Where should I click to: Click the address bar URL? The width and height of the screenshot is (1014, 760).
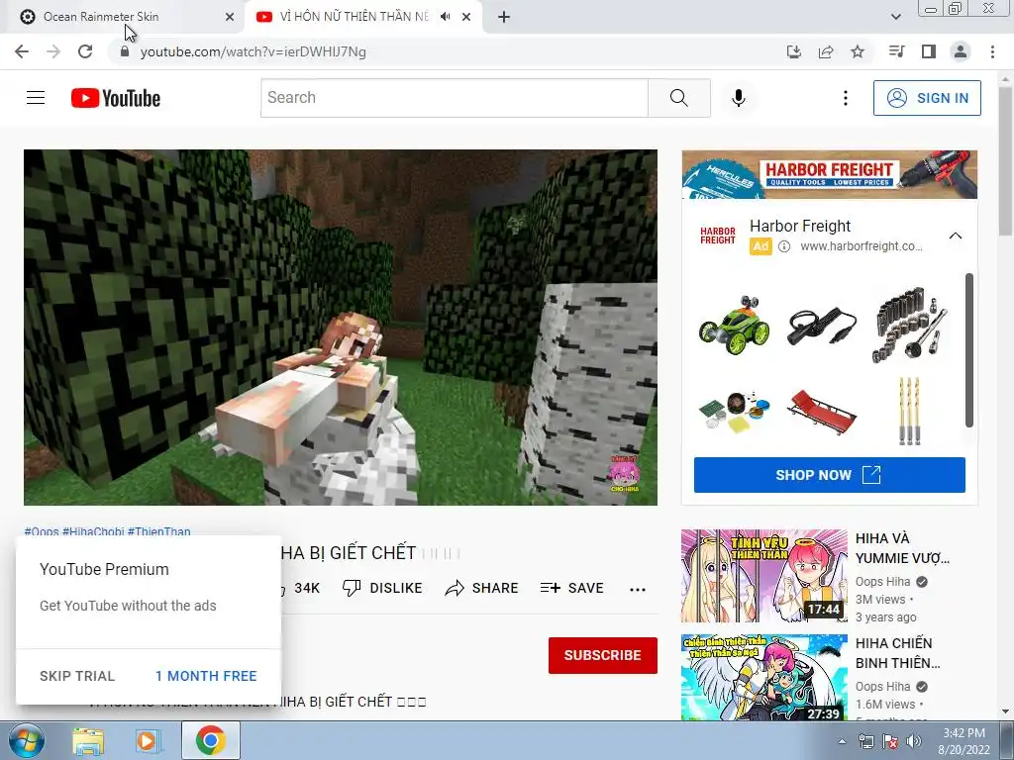253,51
